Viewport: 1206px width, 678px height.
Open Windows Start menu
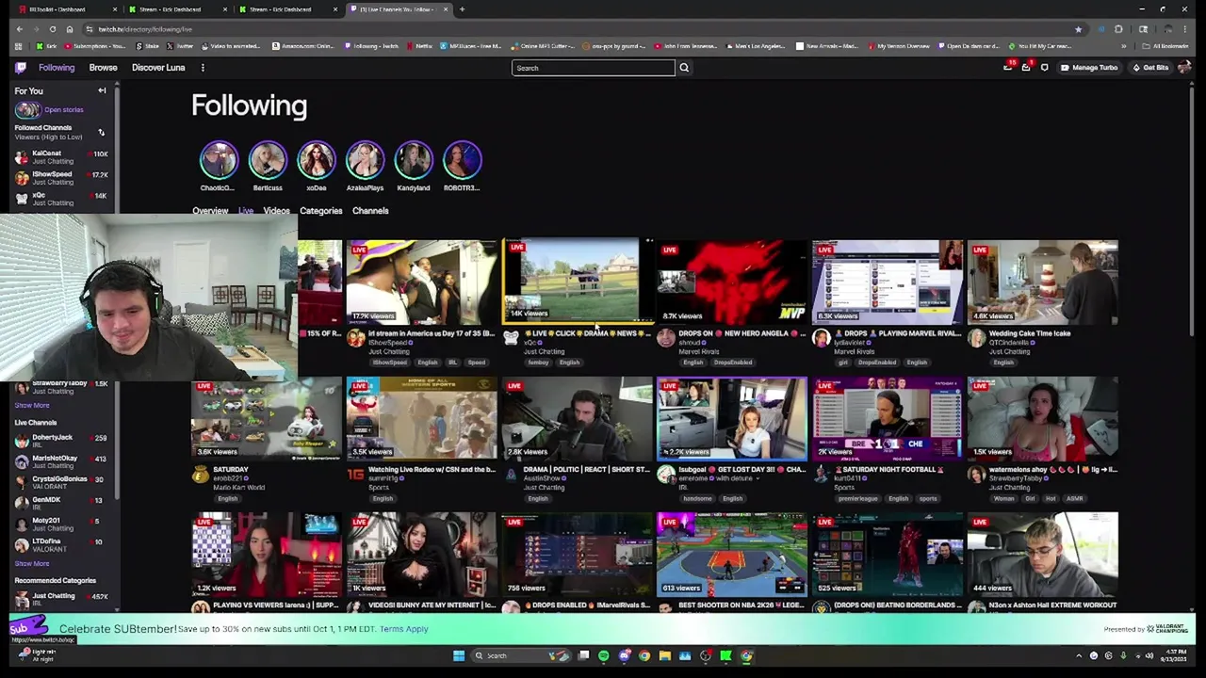point(459,656)
